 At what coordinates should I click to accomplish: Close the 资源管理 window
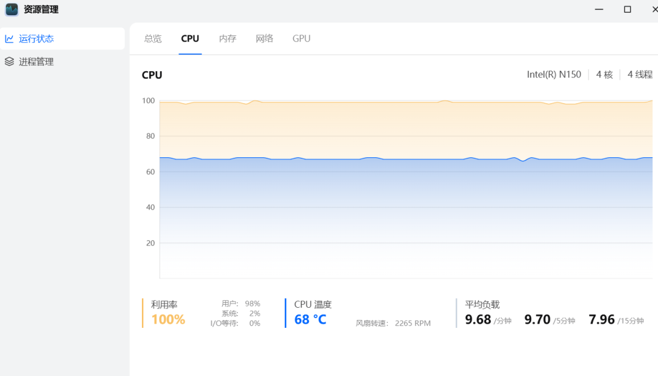pos(654,9)
